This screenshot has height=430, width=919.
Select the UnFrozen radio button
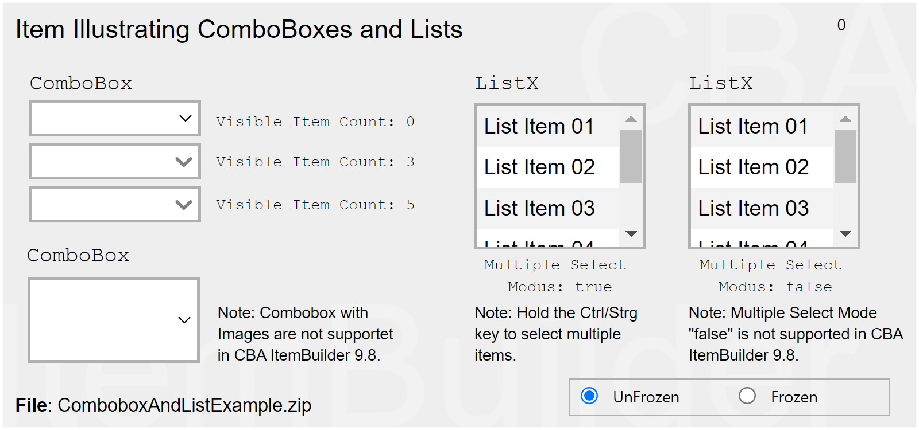[589, 396]
